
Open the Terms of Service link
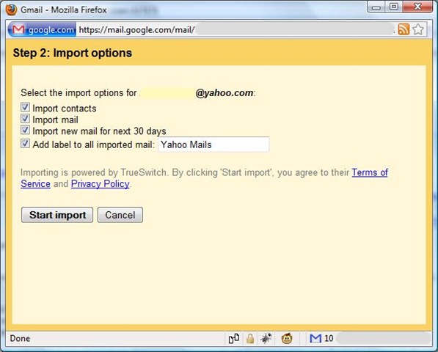(370, 172)
